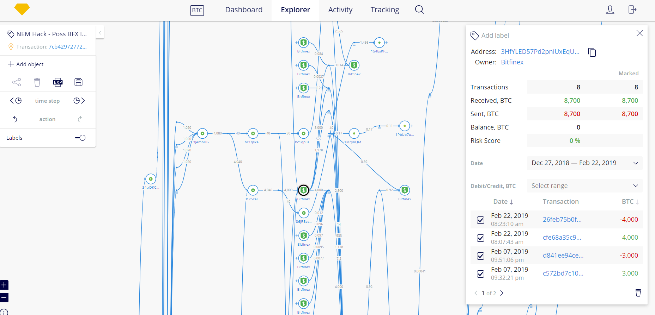Open the BTC currency selector
The image size is (655, 315).
pos(197,10)
